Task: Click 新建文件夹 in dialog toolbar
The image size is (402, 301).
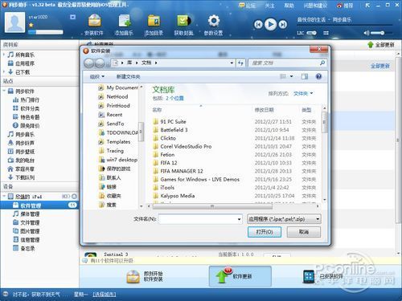Action: tap(128, 77)
